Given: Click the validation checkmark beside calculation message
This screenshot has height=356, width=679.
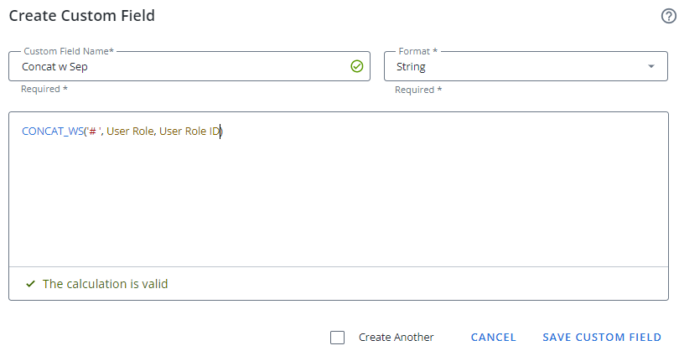Looking at the screenshot, I should [x=30, y=284].
